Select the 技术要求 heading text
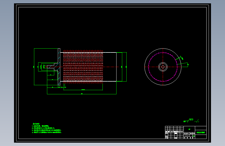The image size is (225, 146). 36,124
